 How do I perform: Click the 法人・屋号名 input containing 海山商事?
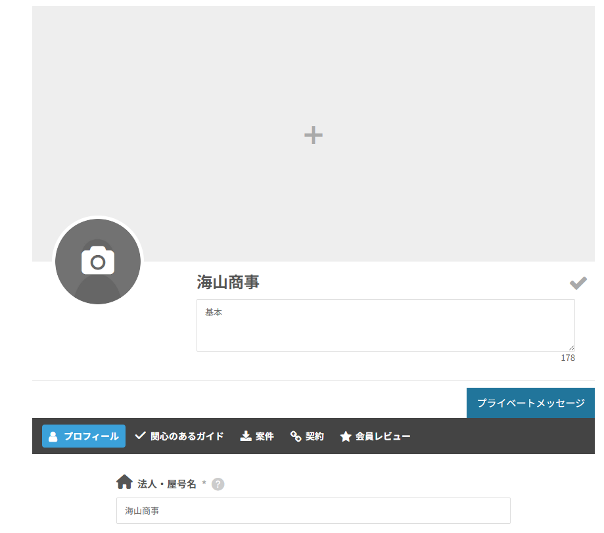click(313, 511)
